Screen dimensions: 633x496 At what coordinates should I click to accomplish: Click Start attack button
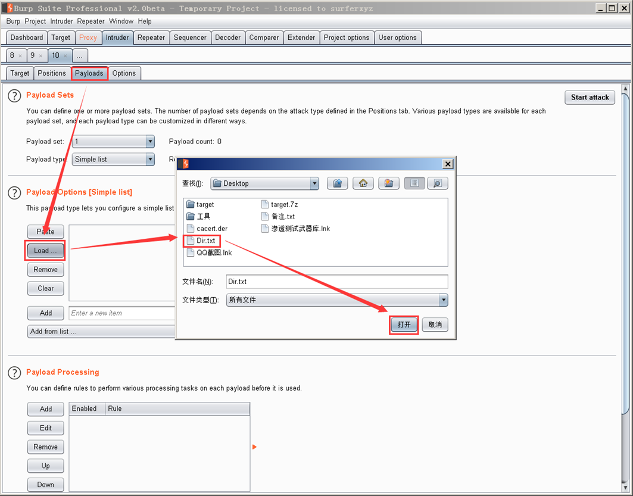pos(590,97)
